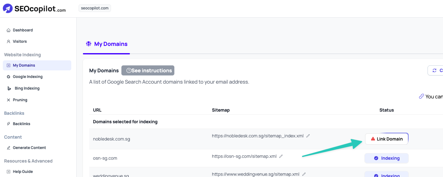
Task: Go to Visitors in the sidebar
Action: 20,41
